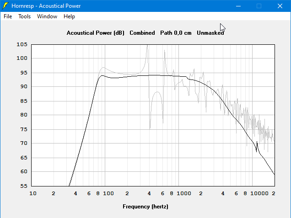The height and width of the screenshot is (218, 291).
Task: Minimize the Hornresp window
Action: click(238, 6)
